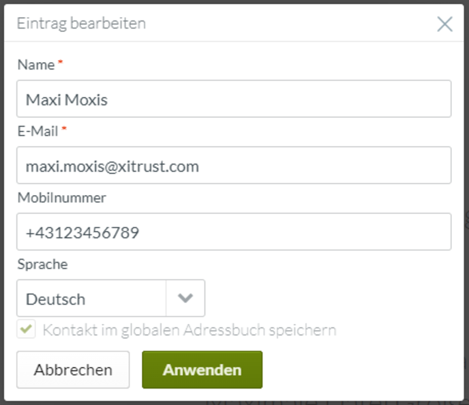This screenshot has width=469, height=405.
Task: Click the E-Mail field label
Action: [x=37, y=131]
